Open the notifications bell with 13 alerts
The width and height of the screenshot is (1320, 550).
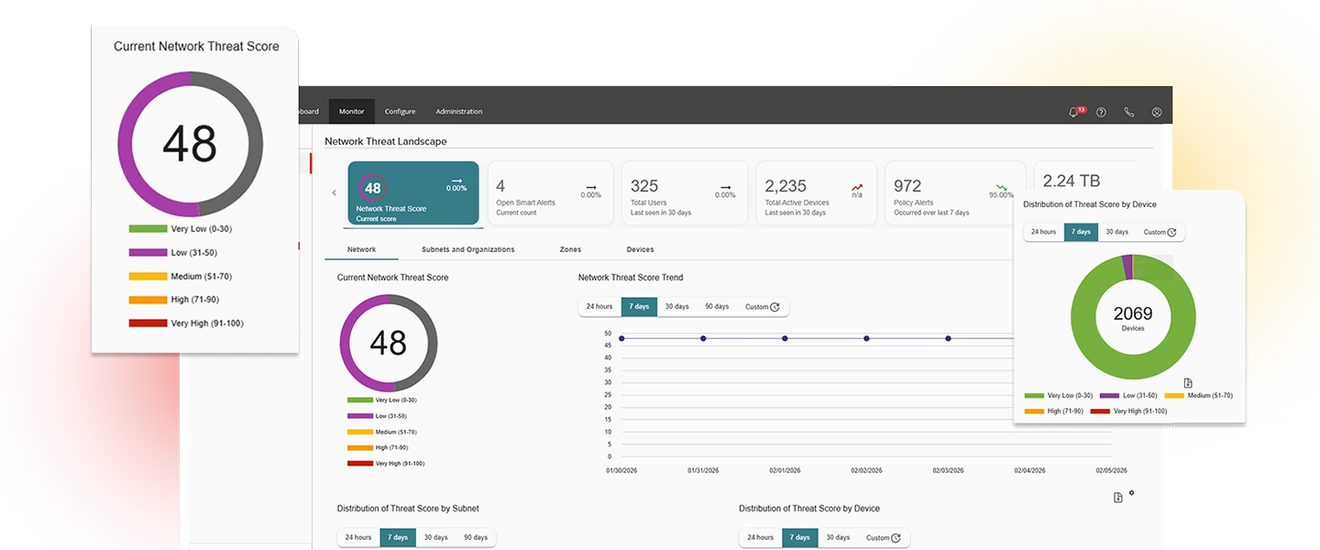pos(1072,112)
